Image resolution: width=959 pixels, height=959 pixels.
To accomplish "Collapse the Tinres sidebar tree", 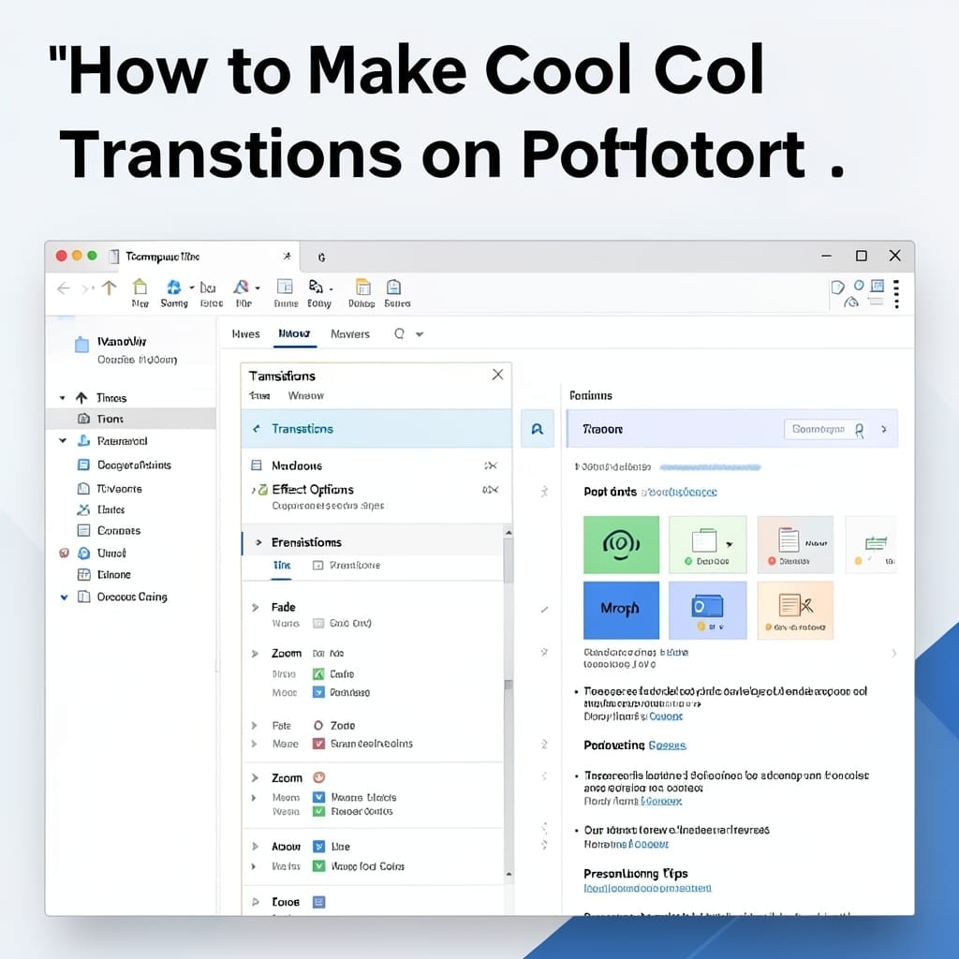I will 63,397.
